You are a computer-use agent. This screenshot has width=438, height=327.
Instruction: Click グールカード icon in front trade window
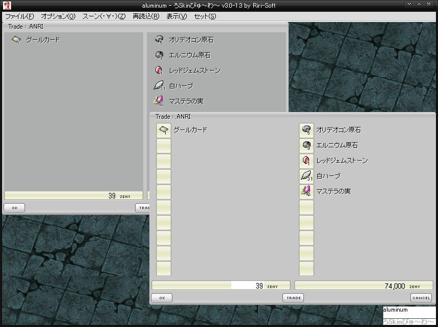[x=164, y=130]
